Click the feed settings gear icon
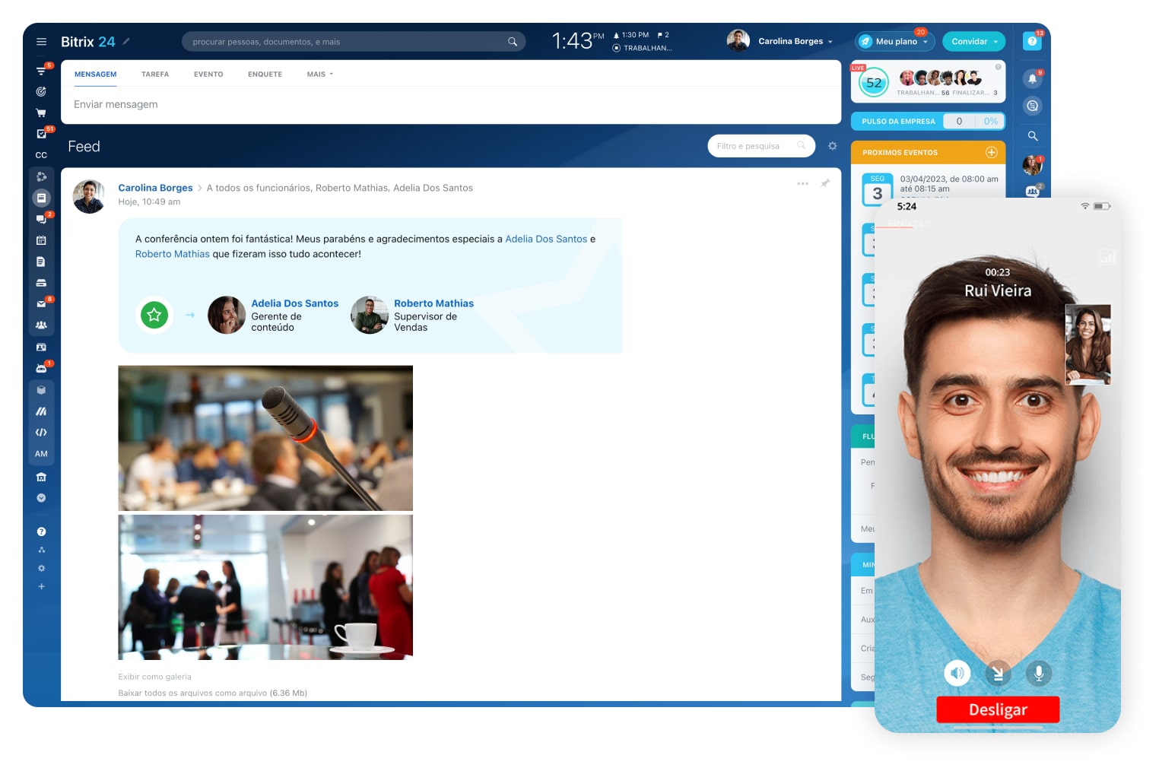 pos(832,146)
